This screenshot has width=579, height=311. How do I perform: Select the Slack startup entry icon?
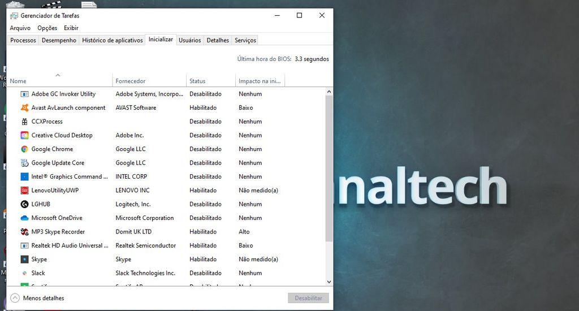click(24, 273)
